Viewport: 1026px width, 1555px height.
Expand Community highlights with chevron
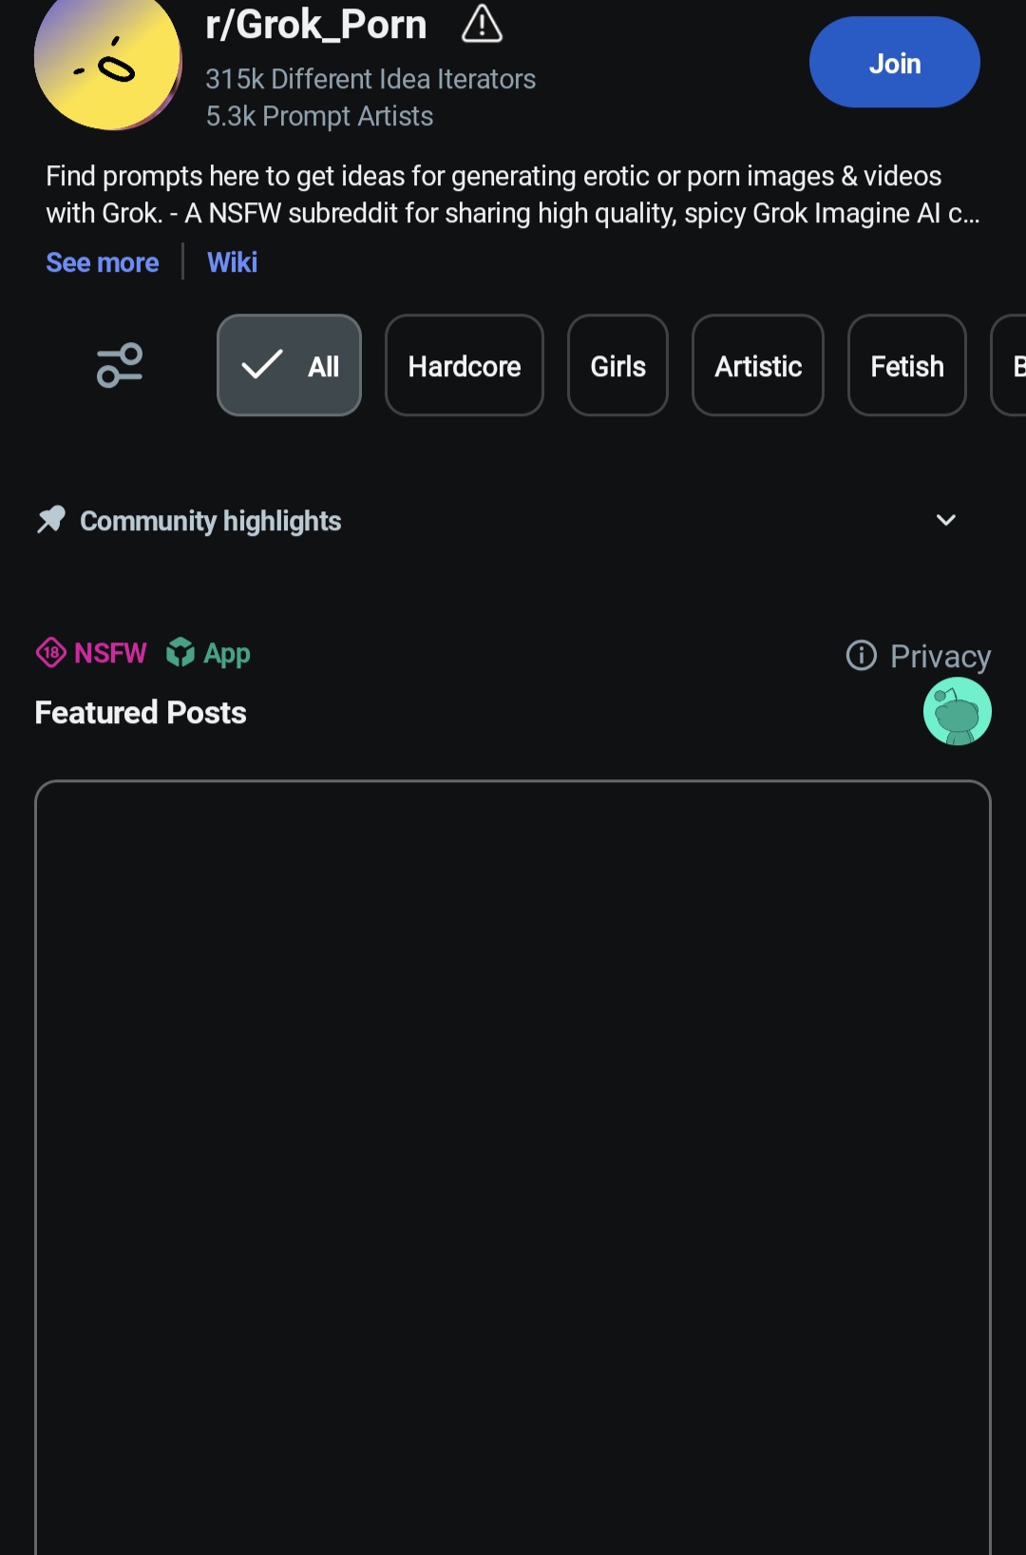[945, 520]
